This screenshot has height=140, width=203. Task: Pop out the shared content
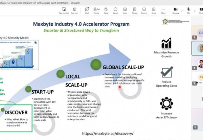pos(74,11)
